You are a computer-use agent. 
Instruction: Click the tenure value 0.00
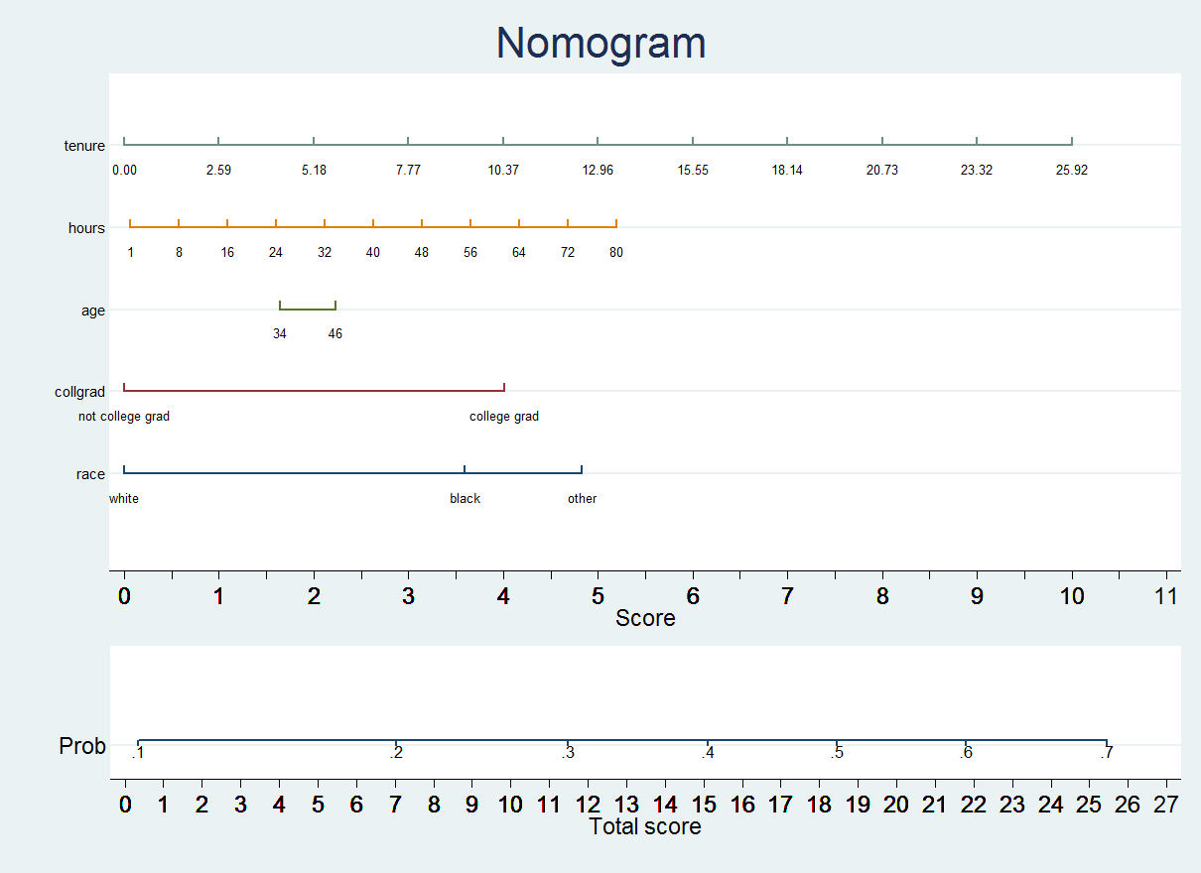(124, 171)
